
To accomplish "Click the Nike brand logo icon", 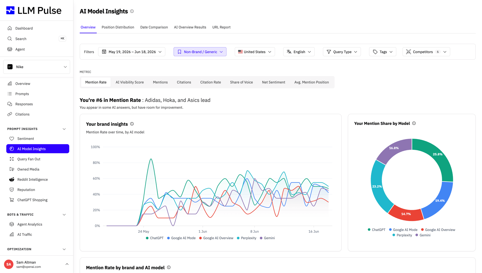I will pos(10,67).
